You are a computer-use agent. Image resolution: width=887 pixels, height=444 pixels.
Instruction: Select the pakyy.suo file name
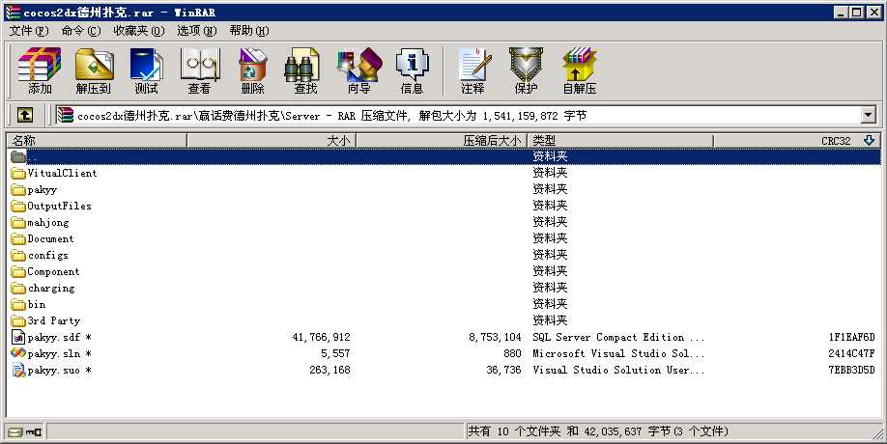59,370
